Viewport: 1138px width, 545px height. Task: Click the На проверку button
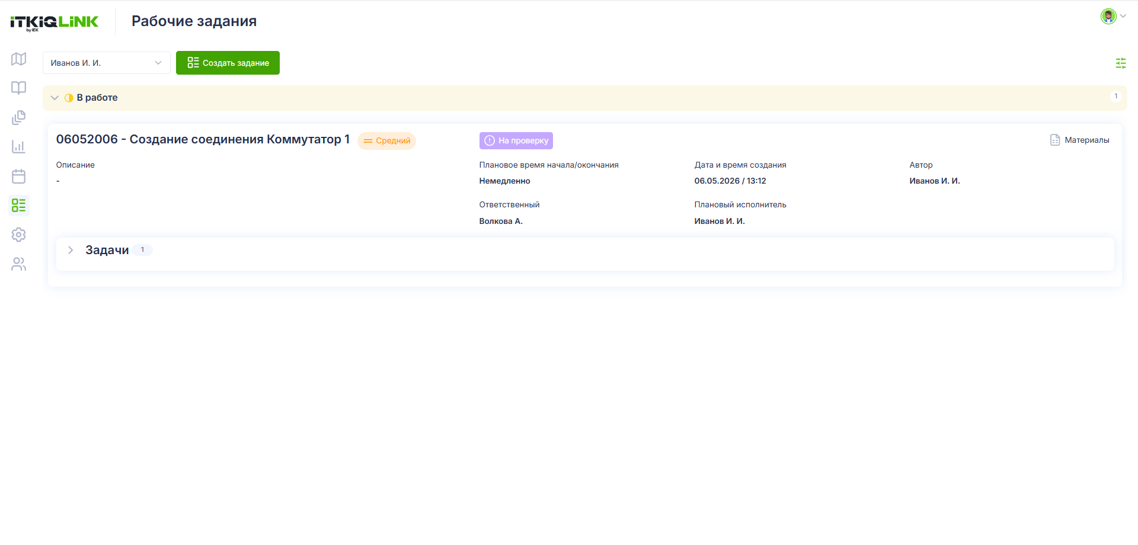[x=516, y=140]
